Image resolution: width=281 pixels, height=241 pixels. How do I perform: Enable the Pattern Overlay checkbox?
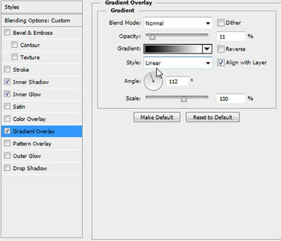tap(7, 143)
